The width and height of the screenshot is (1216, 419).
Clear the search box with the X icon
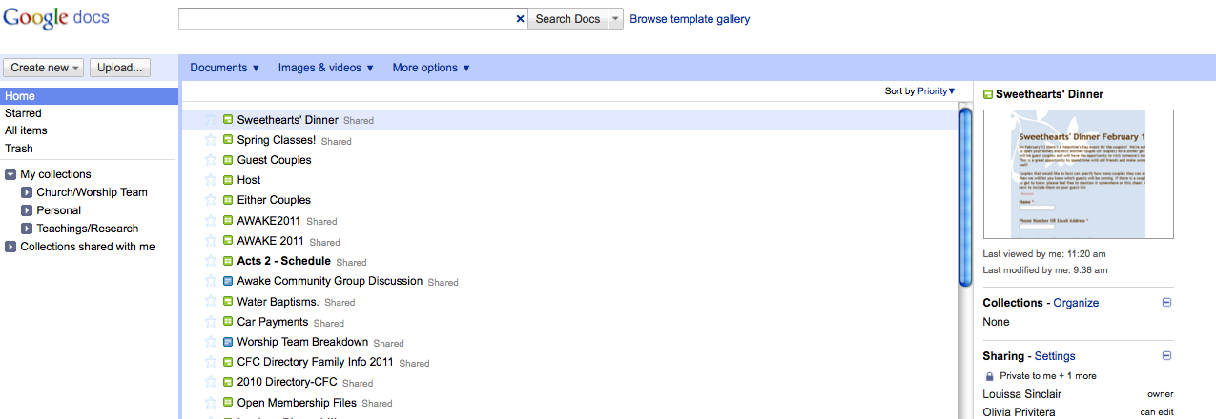point(520,19)
